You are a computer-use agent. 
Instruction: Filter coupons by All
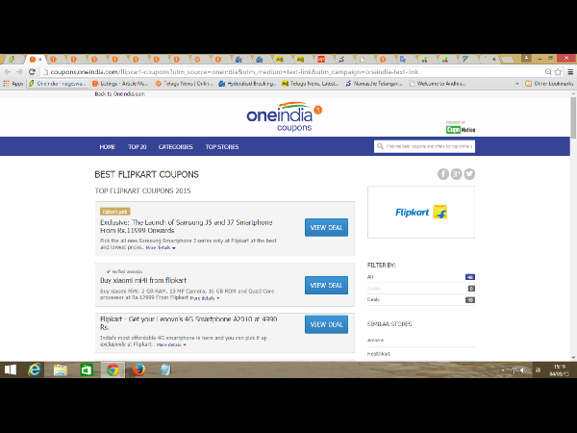pyautogui.click(x=371, y=276)
